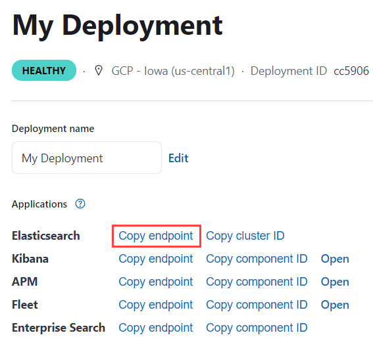Click the Enterprise Search application label

(59, 328)
